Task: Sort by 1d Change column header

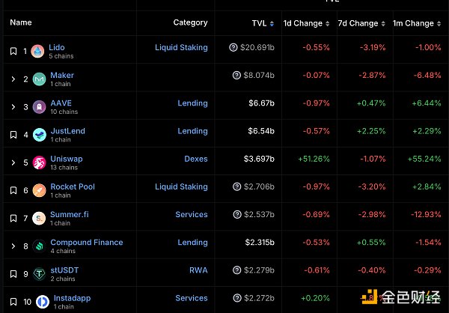Action: point(306,23)
